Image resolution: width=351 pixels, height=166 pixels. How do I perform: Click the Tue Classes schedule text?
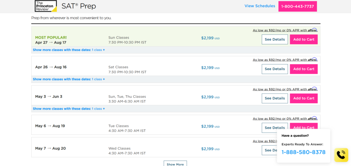point(119,126)
